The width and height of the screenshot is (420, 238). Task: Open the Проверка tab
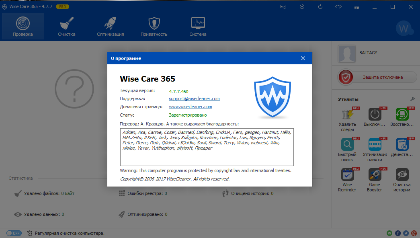pyautogui.click(x=23, y=26)
